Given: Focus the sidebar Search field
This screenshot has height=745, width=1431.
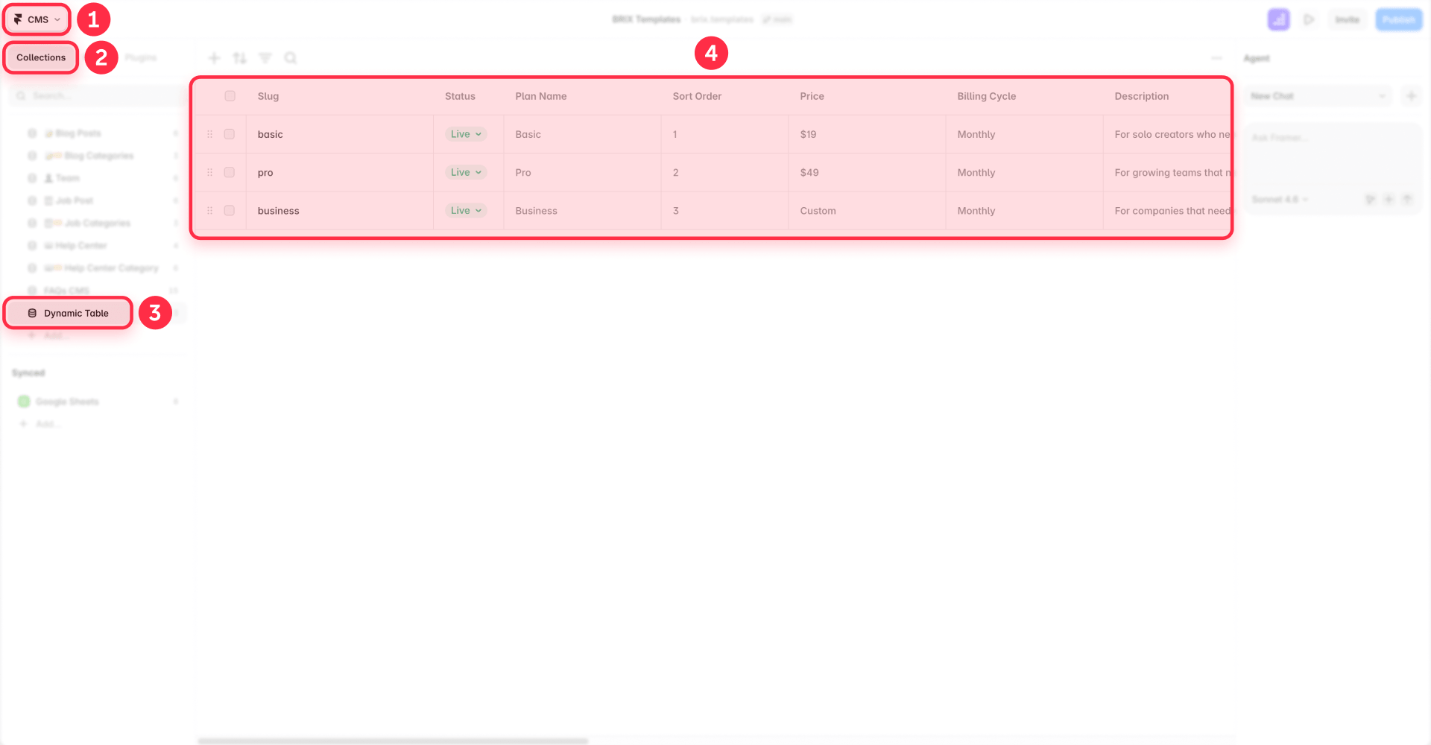Looking at the screenshot, I should tap(97, 95).
